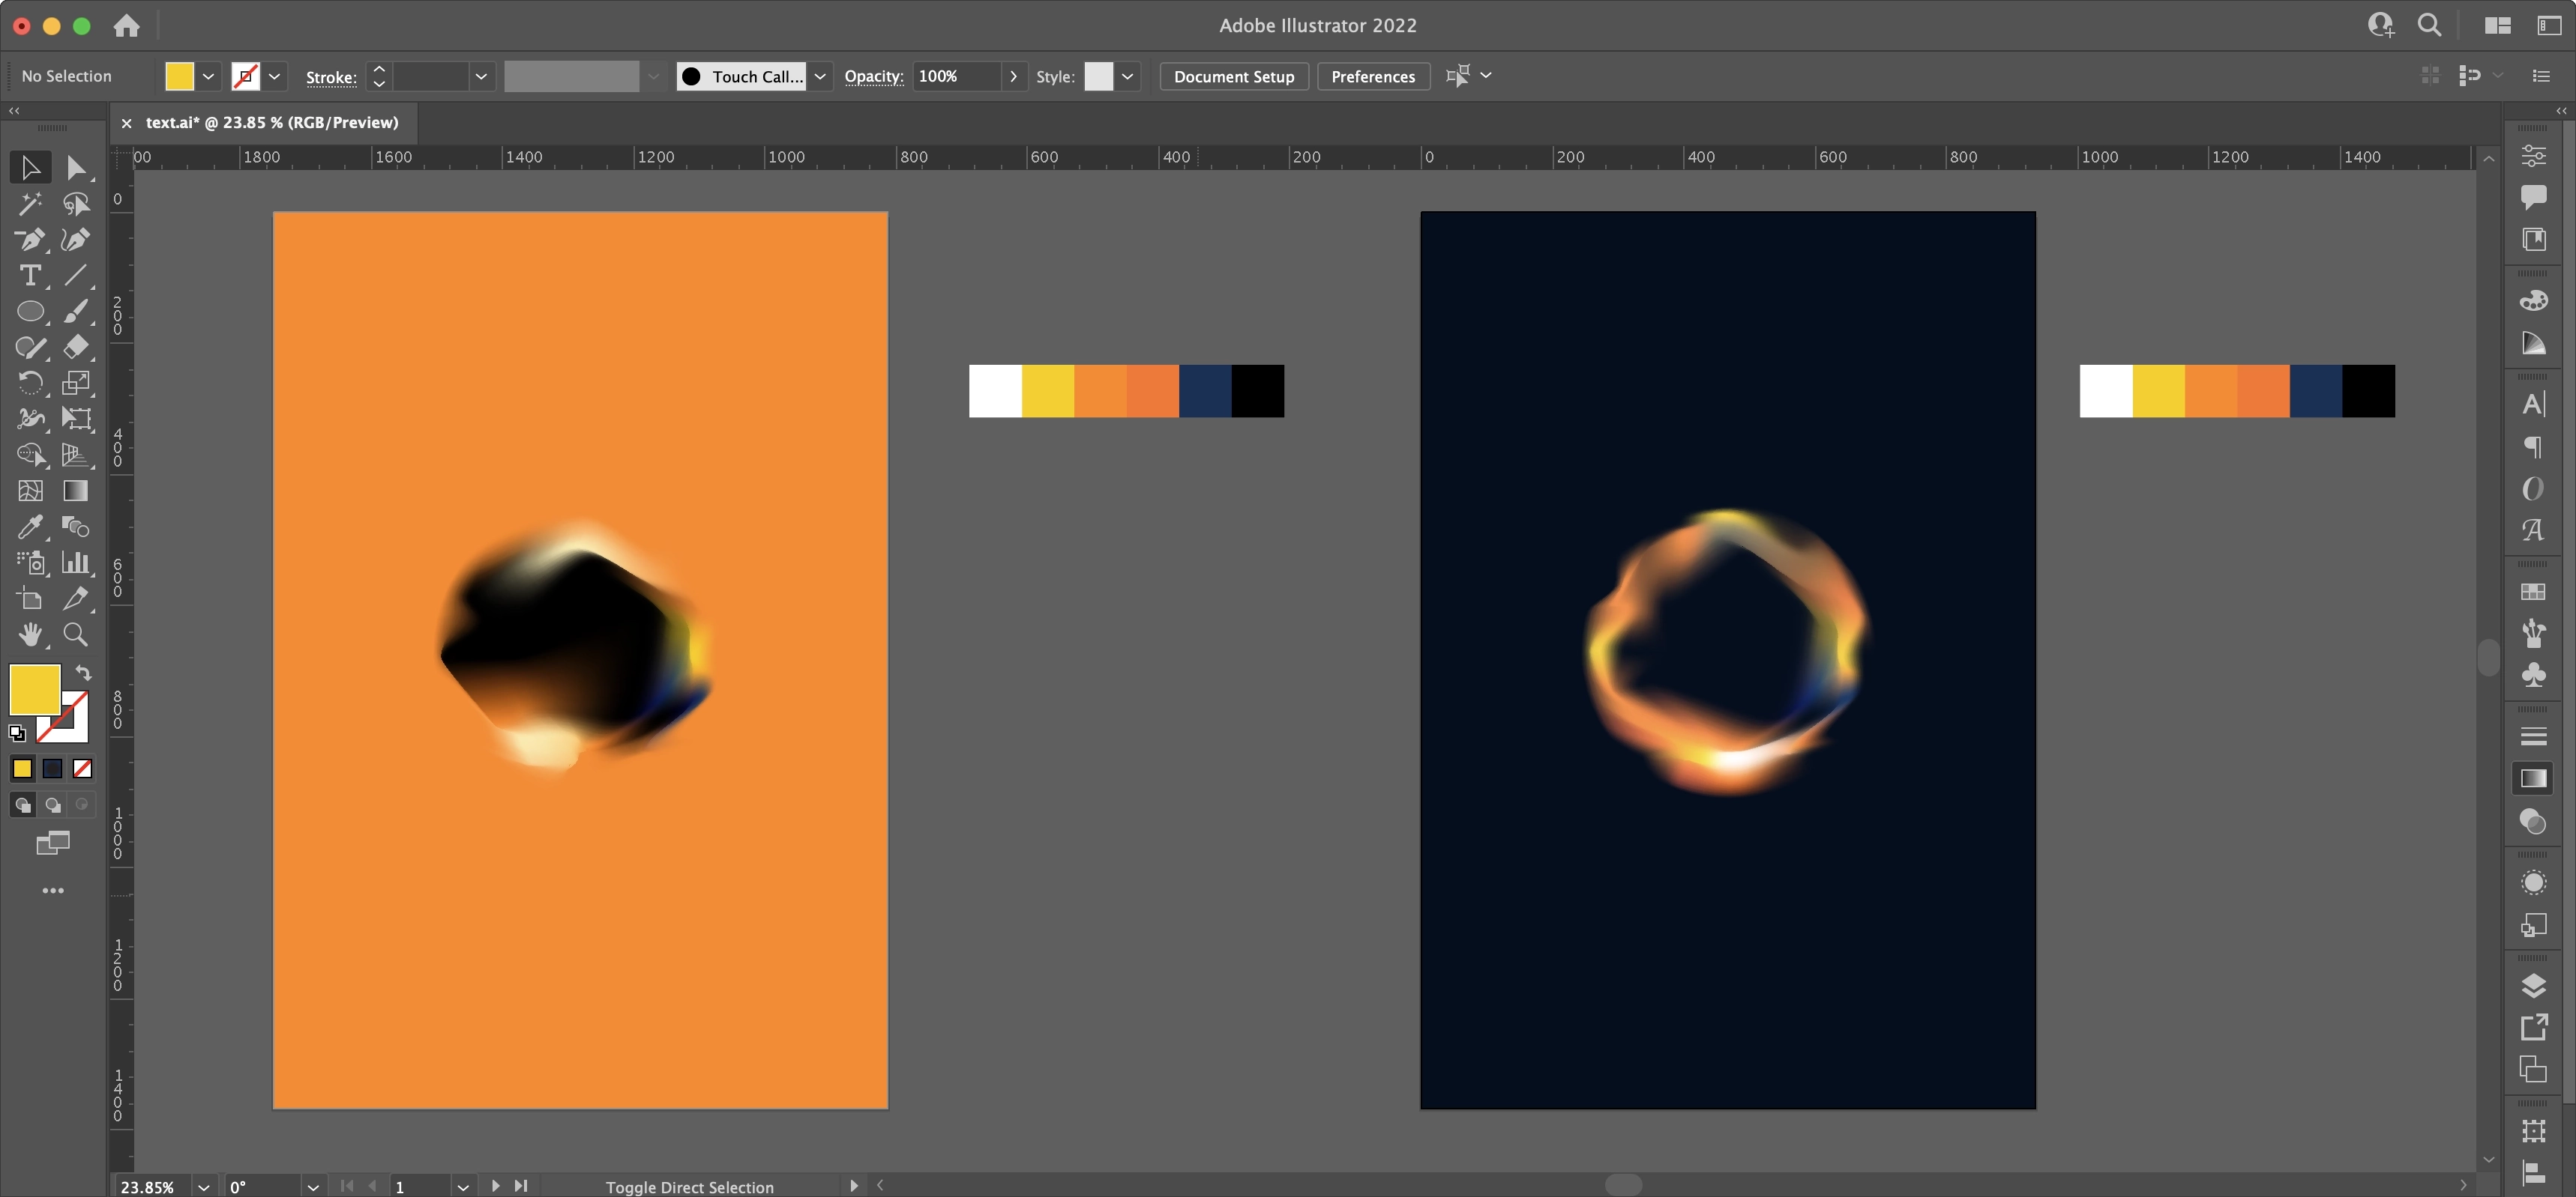
Task: Switch to Draw Behind mode
Action: pos(53,804)
